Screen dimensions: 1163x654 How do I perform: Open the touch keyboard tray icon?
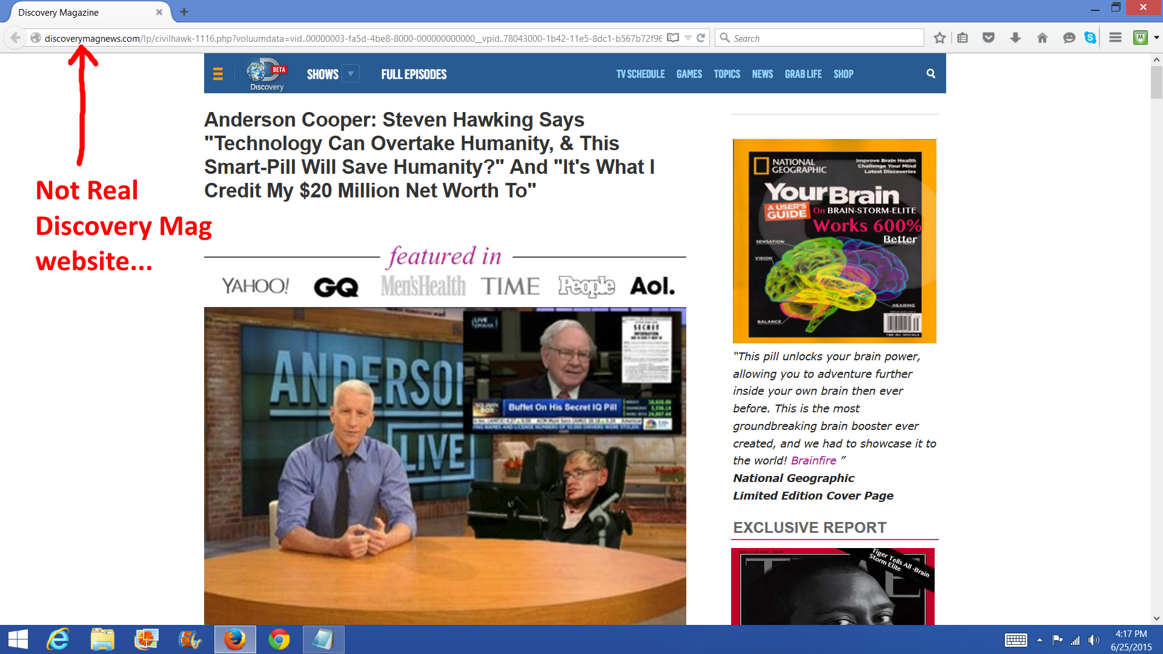pos(1016,640)
